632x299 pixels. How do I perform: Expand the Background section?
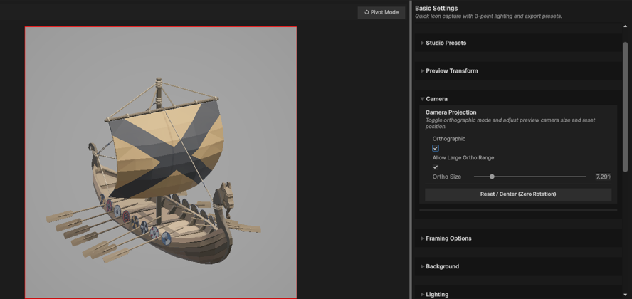518,266
